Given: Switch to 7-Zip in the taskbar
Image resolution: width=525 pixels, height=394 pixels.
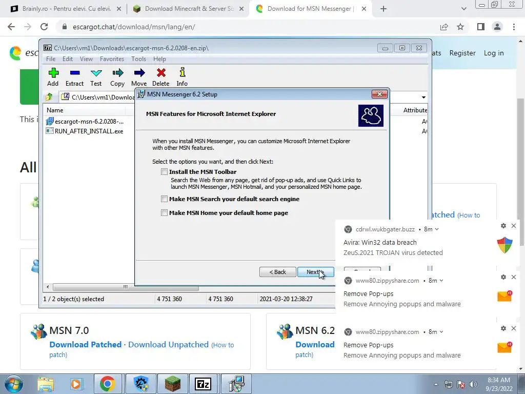Looking at the screenshot, I should (203, 384).
